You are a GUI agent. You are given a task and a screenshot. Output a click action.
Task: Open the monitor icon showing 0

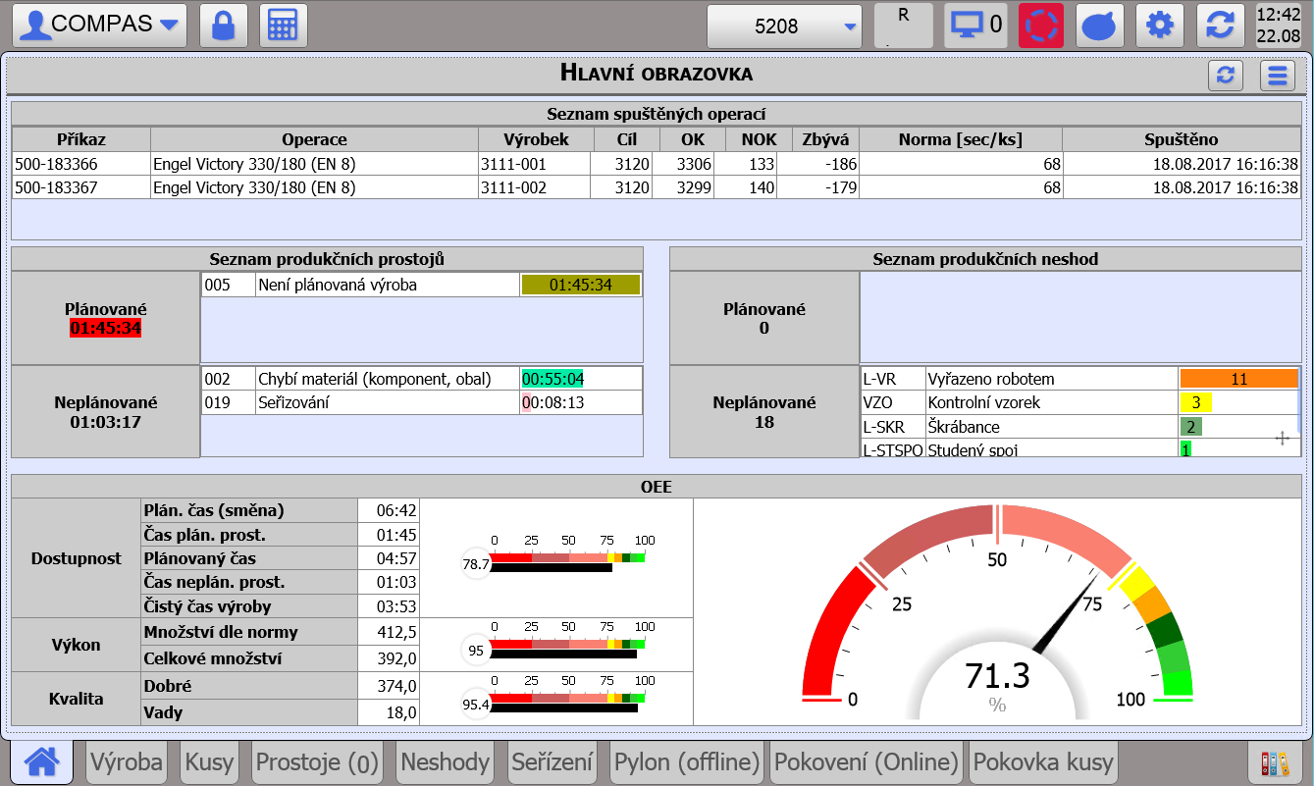[x=975, y=26]
